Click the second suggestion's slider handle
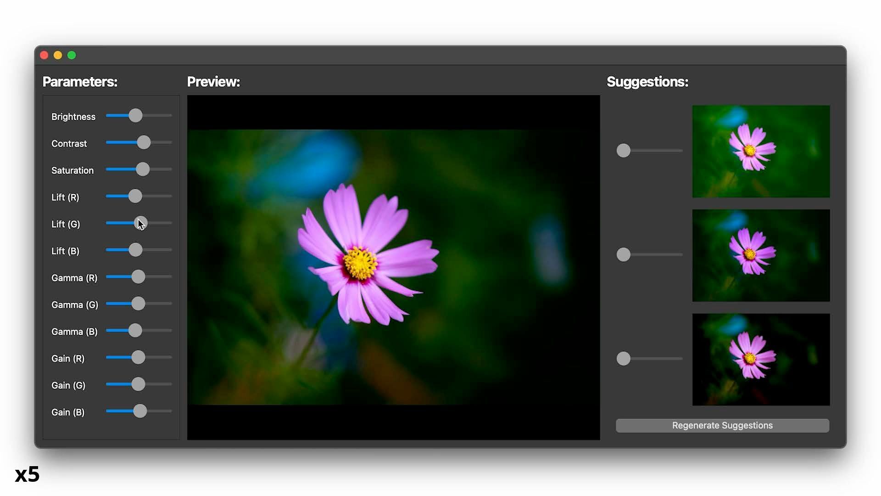The image size is (881, 496). [x=623, y=254]
